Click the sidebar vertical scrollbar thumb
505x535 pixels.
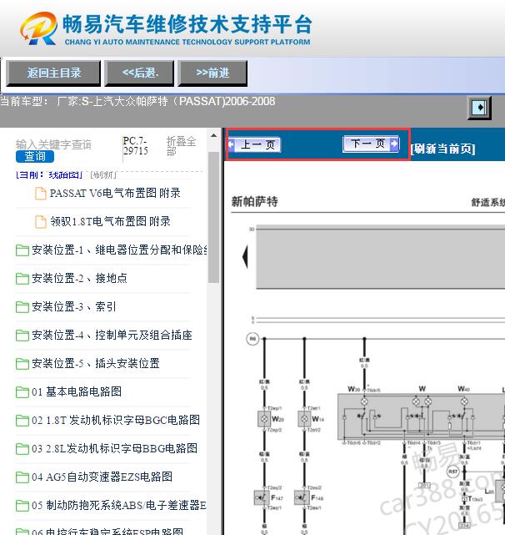tap(213, 217)
